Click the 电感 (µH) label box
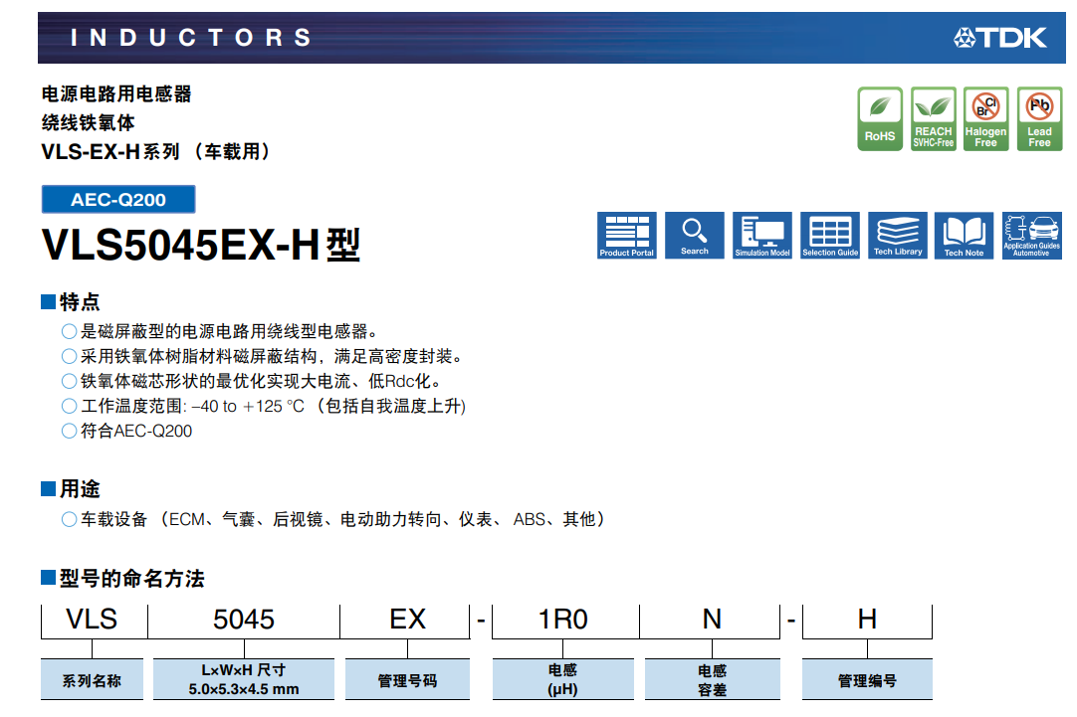Screen dimensions: 1077x717 pyautogui.click(x=563, y=680)
